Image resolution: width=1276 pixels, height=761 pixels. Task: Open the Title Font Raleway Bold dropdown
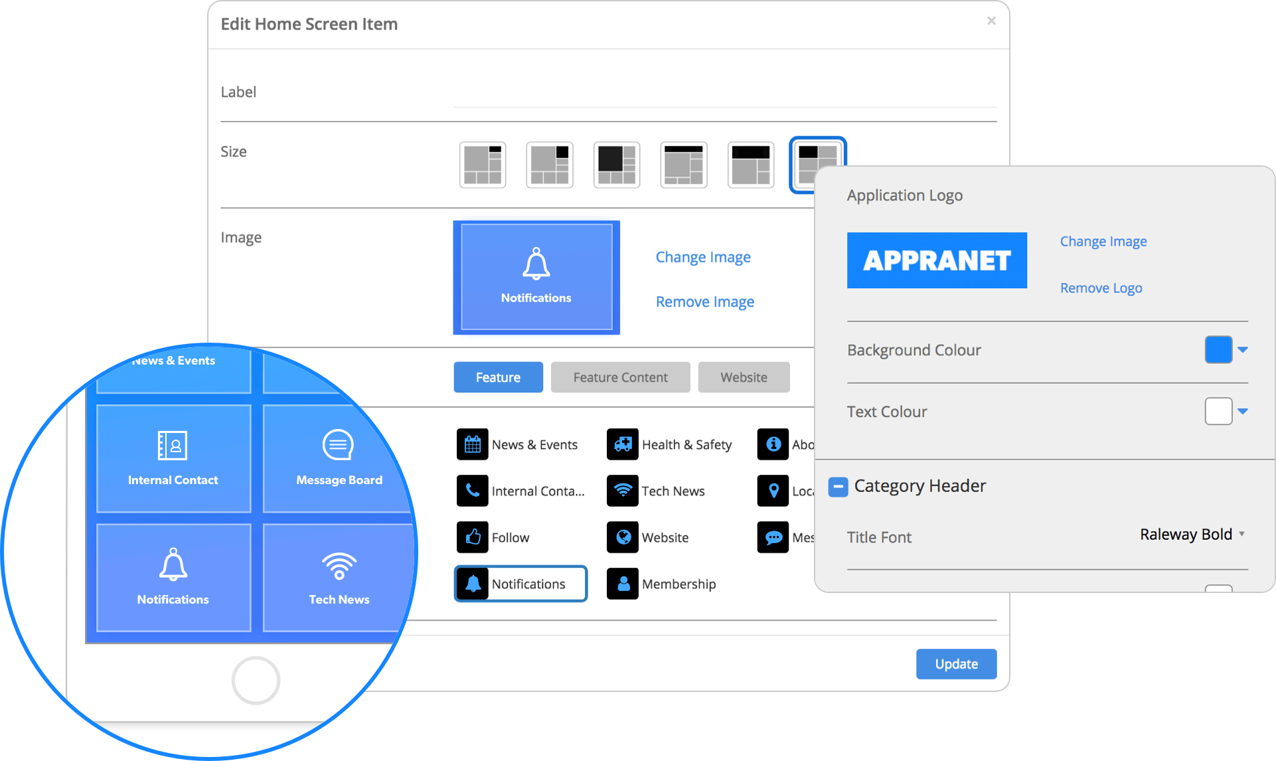(x=1192, y=535)
